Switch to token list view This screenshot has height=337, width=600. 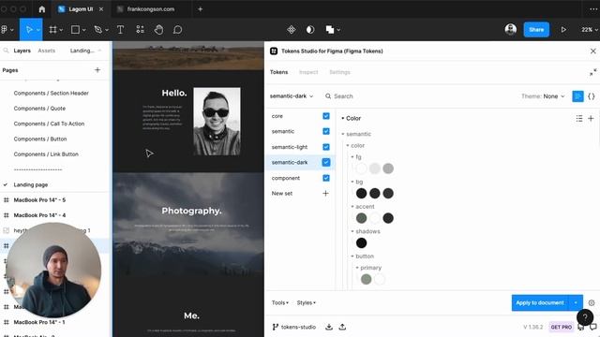pyautogui.click(x=577, y=96)
